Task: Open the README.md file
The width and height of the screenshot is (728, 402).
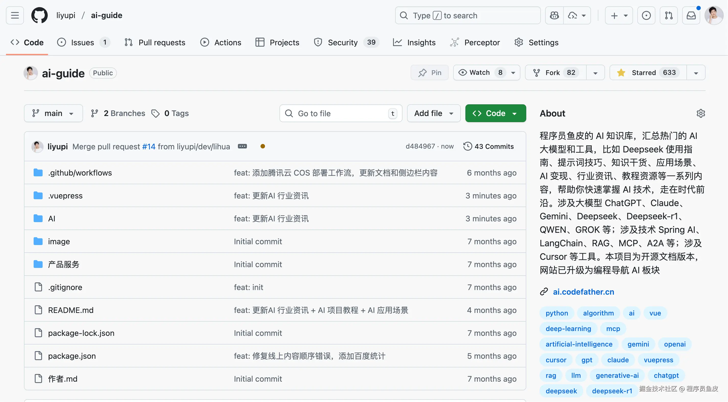Action: pyautogui.click(x=71, y=310)
